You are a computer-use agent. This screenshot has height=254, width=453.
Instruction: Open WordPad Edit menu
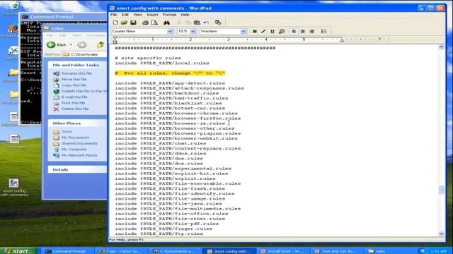tap(125, 15)
